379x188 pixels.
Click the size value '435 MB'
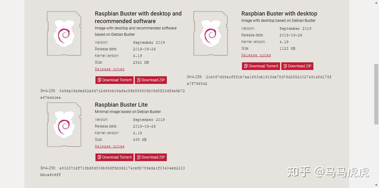(x=140, y=140)
